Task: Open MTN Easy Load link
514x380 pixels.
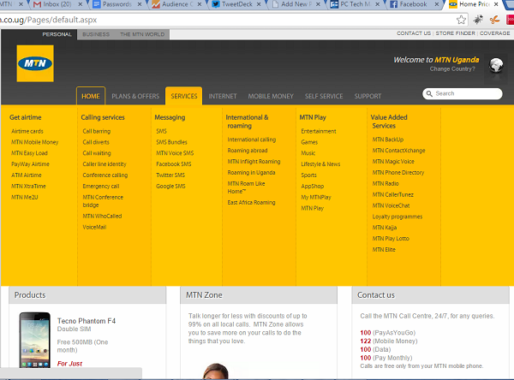Action: (x=29, y=153)
